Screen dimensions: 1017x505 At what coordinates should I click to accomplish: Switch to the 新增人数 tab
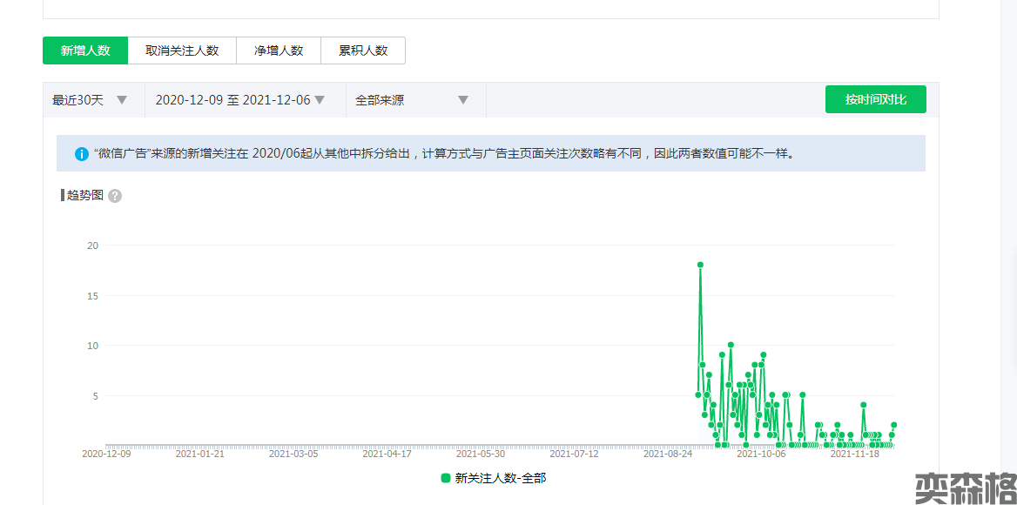point(85,50)
